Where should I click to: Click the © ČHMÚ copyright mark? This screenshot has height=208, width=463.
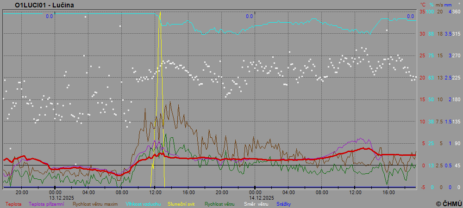pos(449,203)
